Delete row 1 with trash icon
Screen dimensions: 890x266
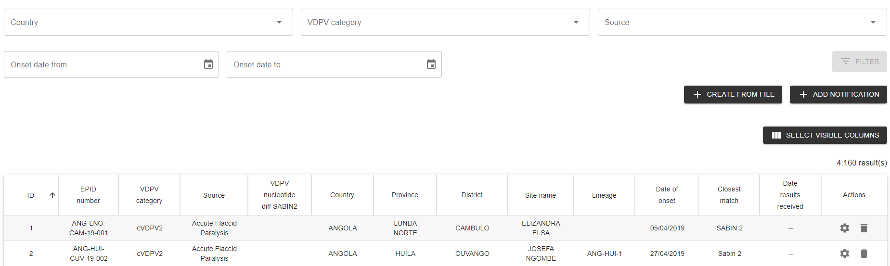[864, 228]
